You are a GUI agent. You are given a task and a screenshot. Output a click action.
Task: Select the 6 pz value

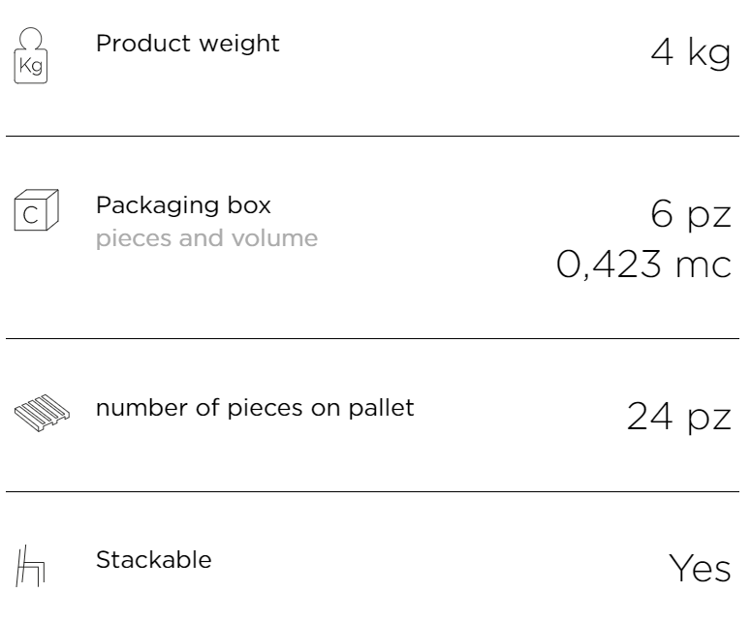pyautogui.click(x=691, y=214)
